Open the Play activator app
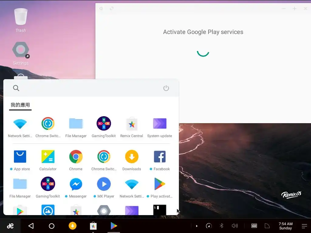311x233 pixels. (x=160, y=184)
